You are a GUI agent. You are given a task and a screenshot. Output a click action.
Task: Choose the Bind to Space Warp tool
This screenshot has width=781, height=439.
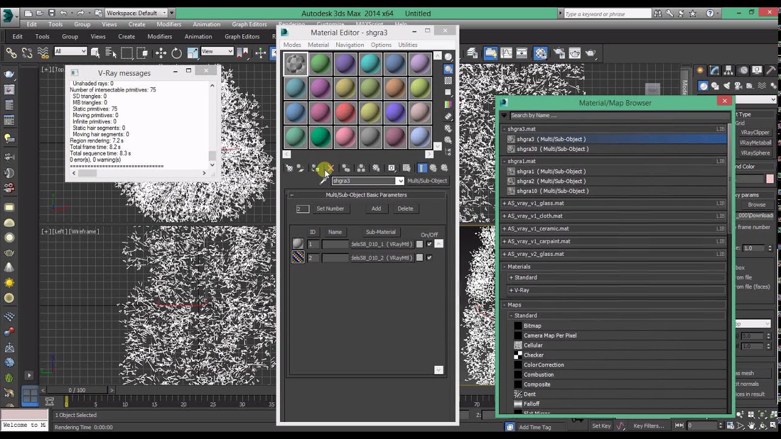tap(43, 53)
